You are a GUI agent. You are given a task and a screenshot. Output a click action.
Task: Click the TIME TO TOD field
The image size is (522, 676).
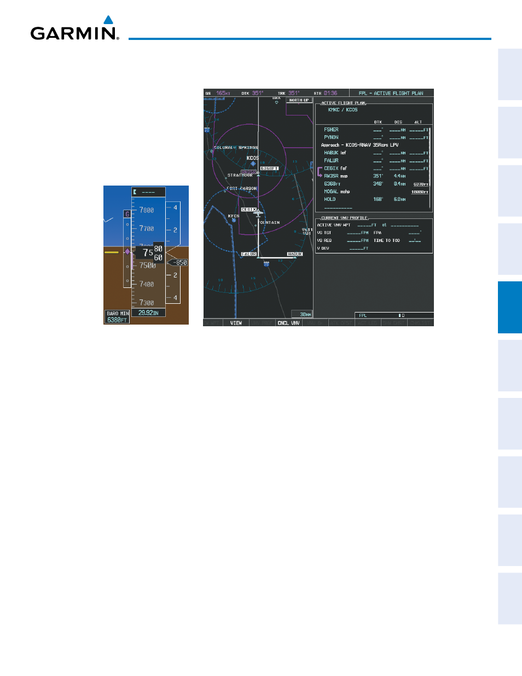397,240
